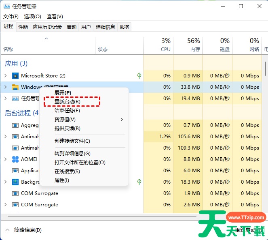The height and width of the screenshot is (240, 268).
Task: Click the Applicat process icon
Action: click(x=15, y=171)
